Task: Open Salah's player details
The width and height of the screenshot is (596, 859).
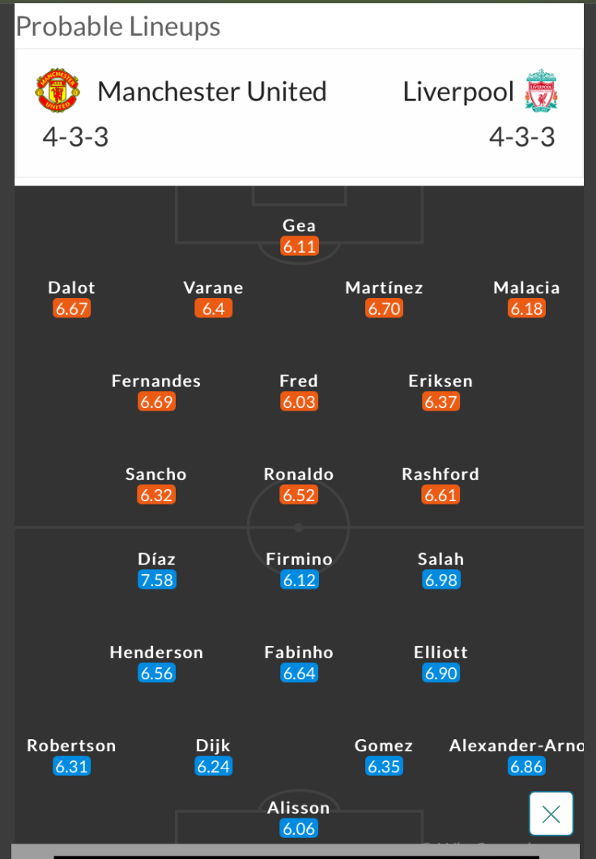Action: pyautogui.click(x=441, y=559)
